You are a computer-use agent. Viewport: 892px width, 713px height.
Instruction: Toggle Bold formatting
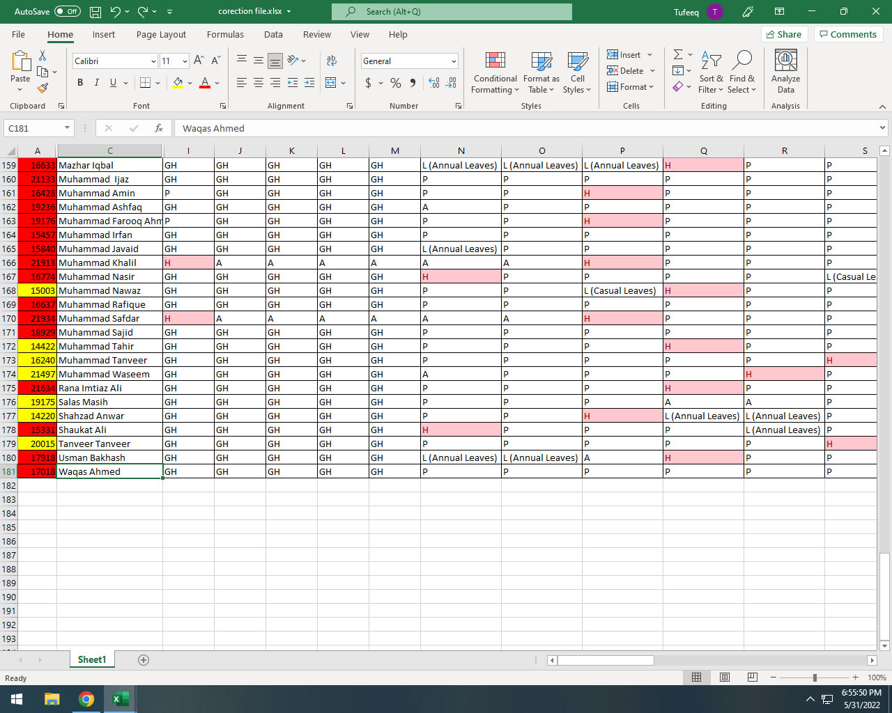point(80,83)
